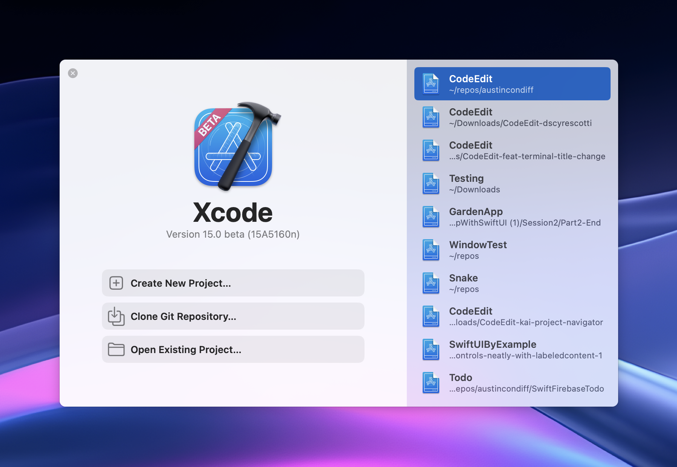677x467 pixels.
Task: Click the CodeEdit-dscyrescotti project icon
Action: (x=431, y=117)
